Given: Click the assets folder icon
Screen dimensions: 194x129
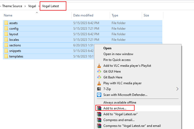Looking at the screenshot, I should click(x=6, y=23).
